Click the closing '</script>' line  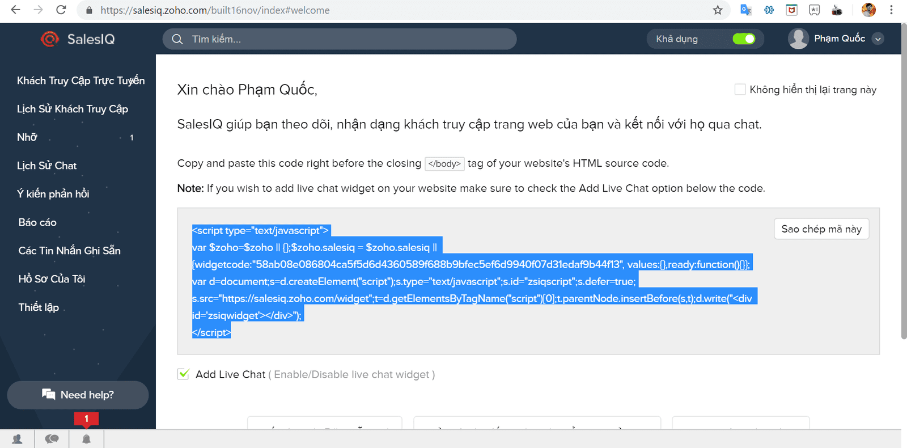coord(211,332)
